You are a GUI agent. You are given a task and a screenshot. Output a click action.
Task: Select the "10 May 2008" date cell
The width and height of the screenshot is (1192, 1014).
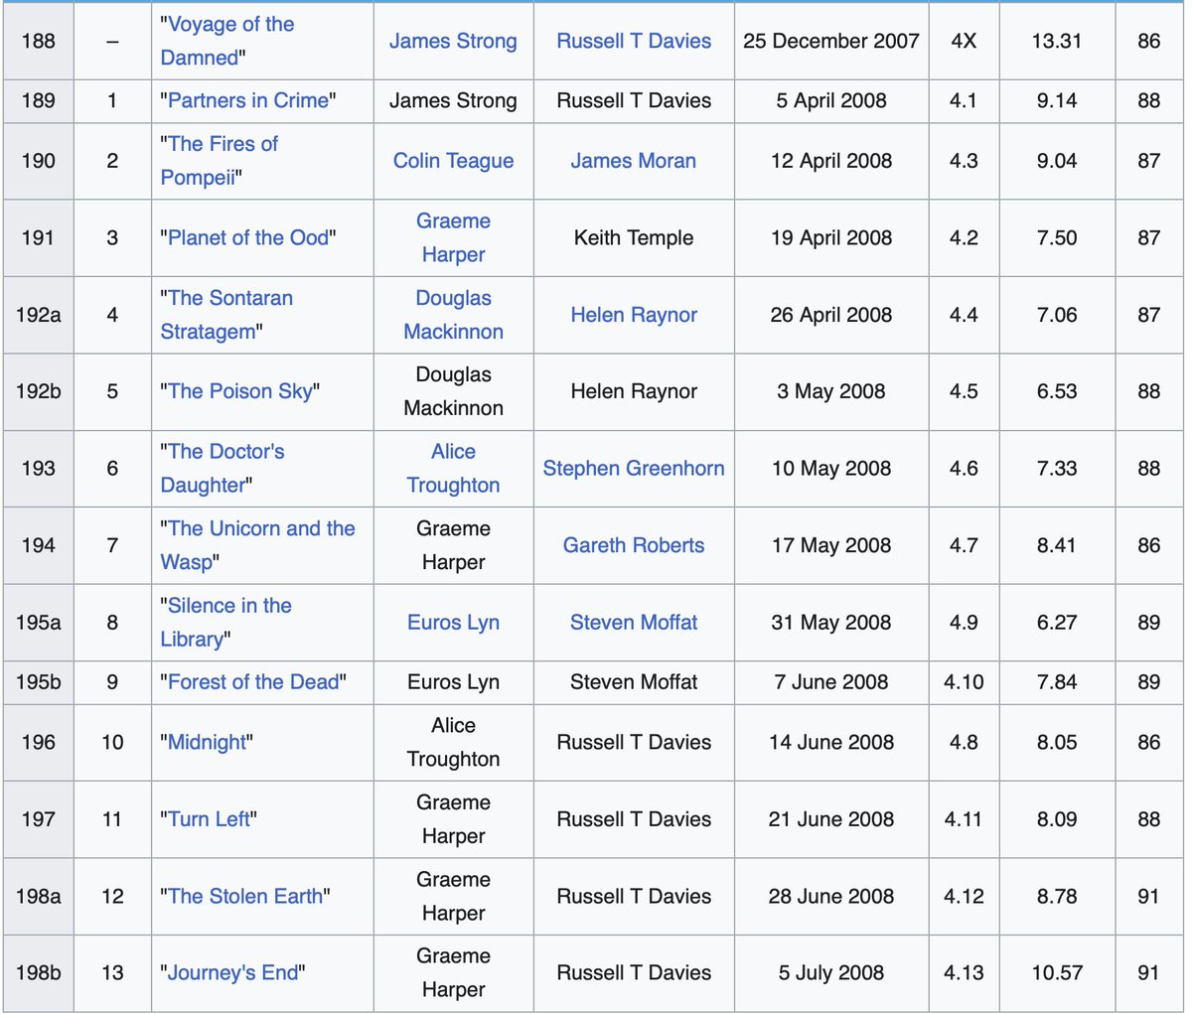[x=831, y=469]
